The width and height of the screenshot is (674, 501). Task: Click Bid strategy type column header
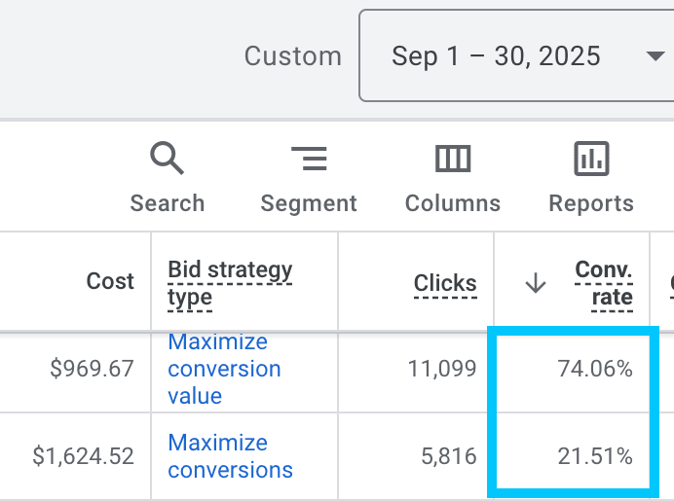click(230, 283)
